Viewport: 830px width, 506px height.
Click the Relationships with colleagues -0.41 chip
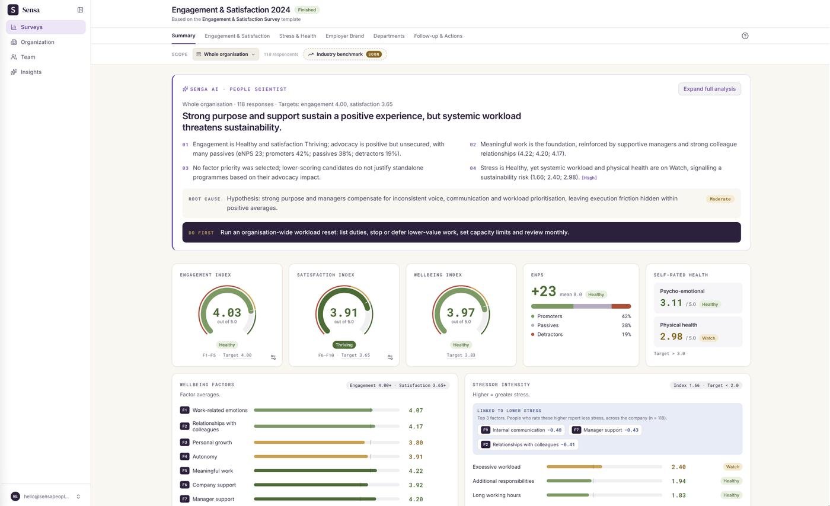click(528, 444)
